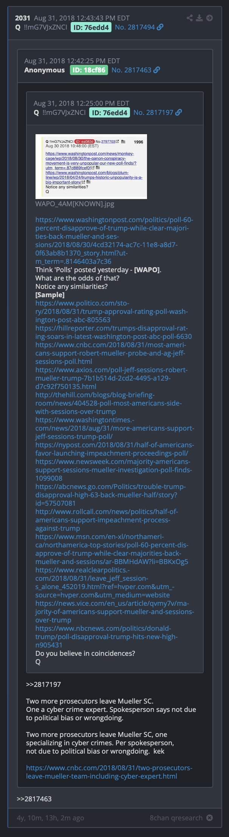The image size is (229, 837).
Task: Click the circled X icon next to 8chan qresearch
Action: [209, 818]
